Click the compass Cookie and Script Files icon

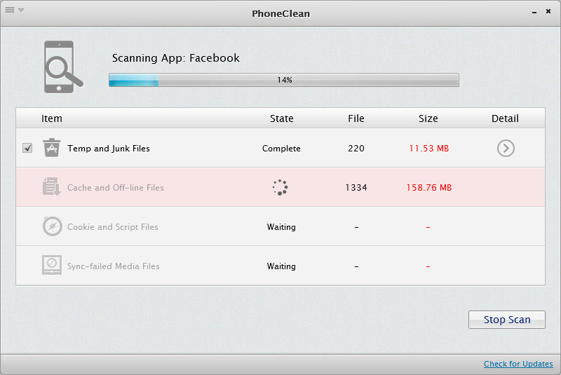[52, 226]
